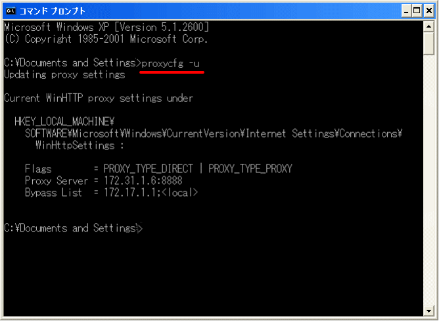Open the command prompt system menu icon

[11, 11]
